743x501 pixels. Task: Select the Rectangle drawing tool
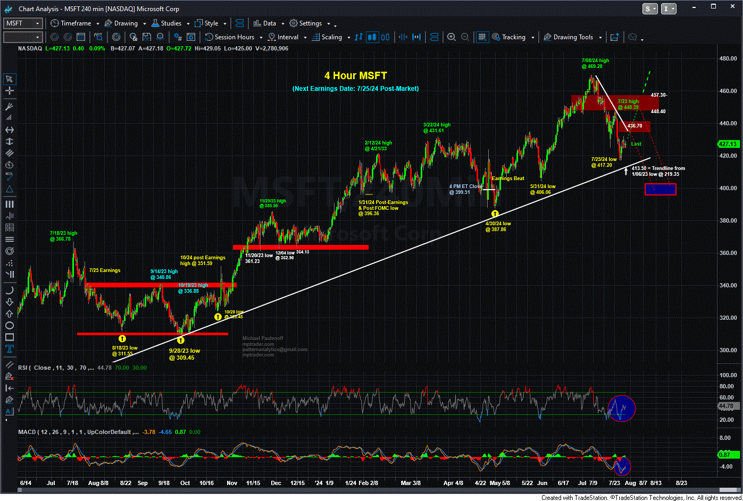10,337
